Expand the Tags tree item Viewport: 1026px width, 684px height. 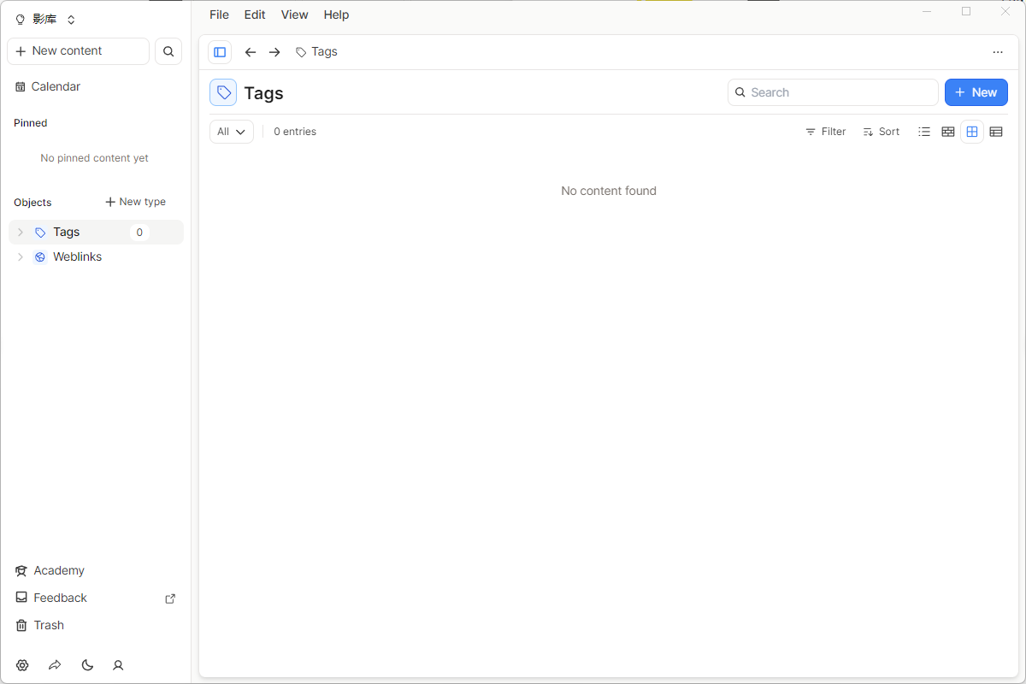pyautogui.click(x=21, y=233)
